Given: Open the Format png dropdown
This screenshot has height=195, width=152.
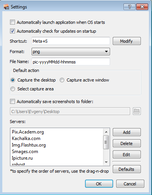Looking at the screenshot, I should pos(71,52).
